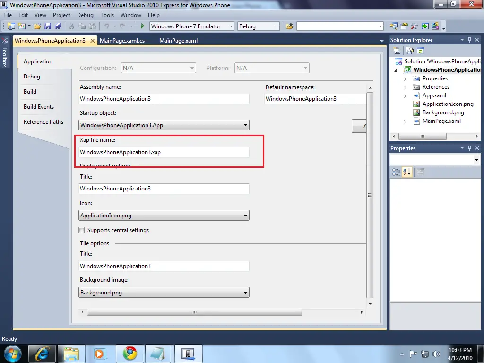Click the Redo arrow icon
Image resolution: width=484 pixels, height=363 pixels.
click(x=123, y=26)
